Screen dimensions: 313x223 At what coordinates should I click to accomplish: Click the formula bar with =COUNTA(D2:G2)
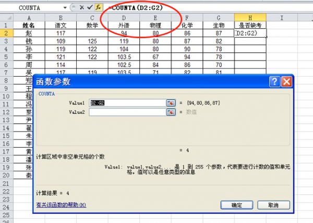point(208,8)
